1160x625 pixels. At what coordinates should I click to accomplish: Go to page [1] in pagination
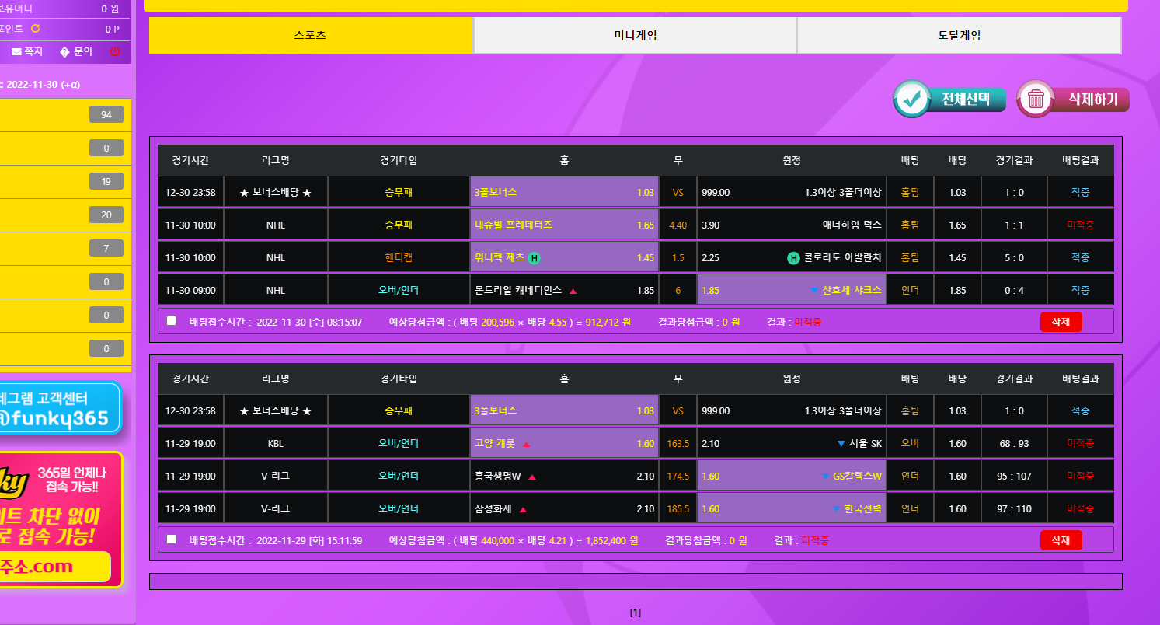(636, 613)
